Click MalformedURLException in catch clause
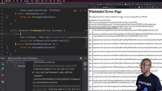This screenshot has width=162, height=91. pyautogui.click(x=39, y=44)
